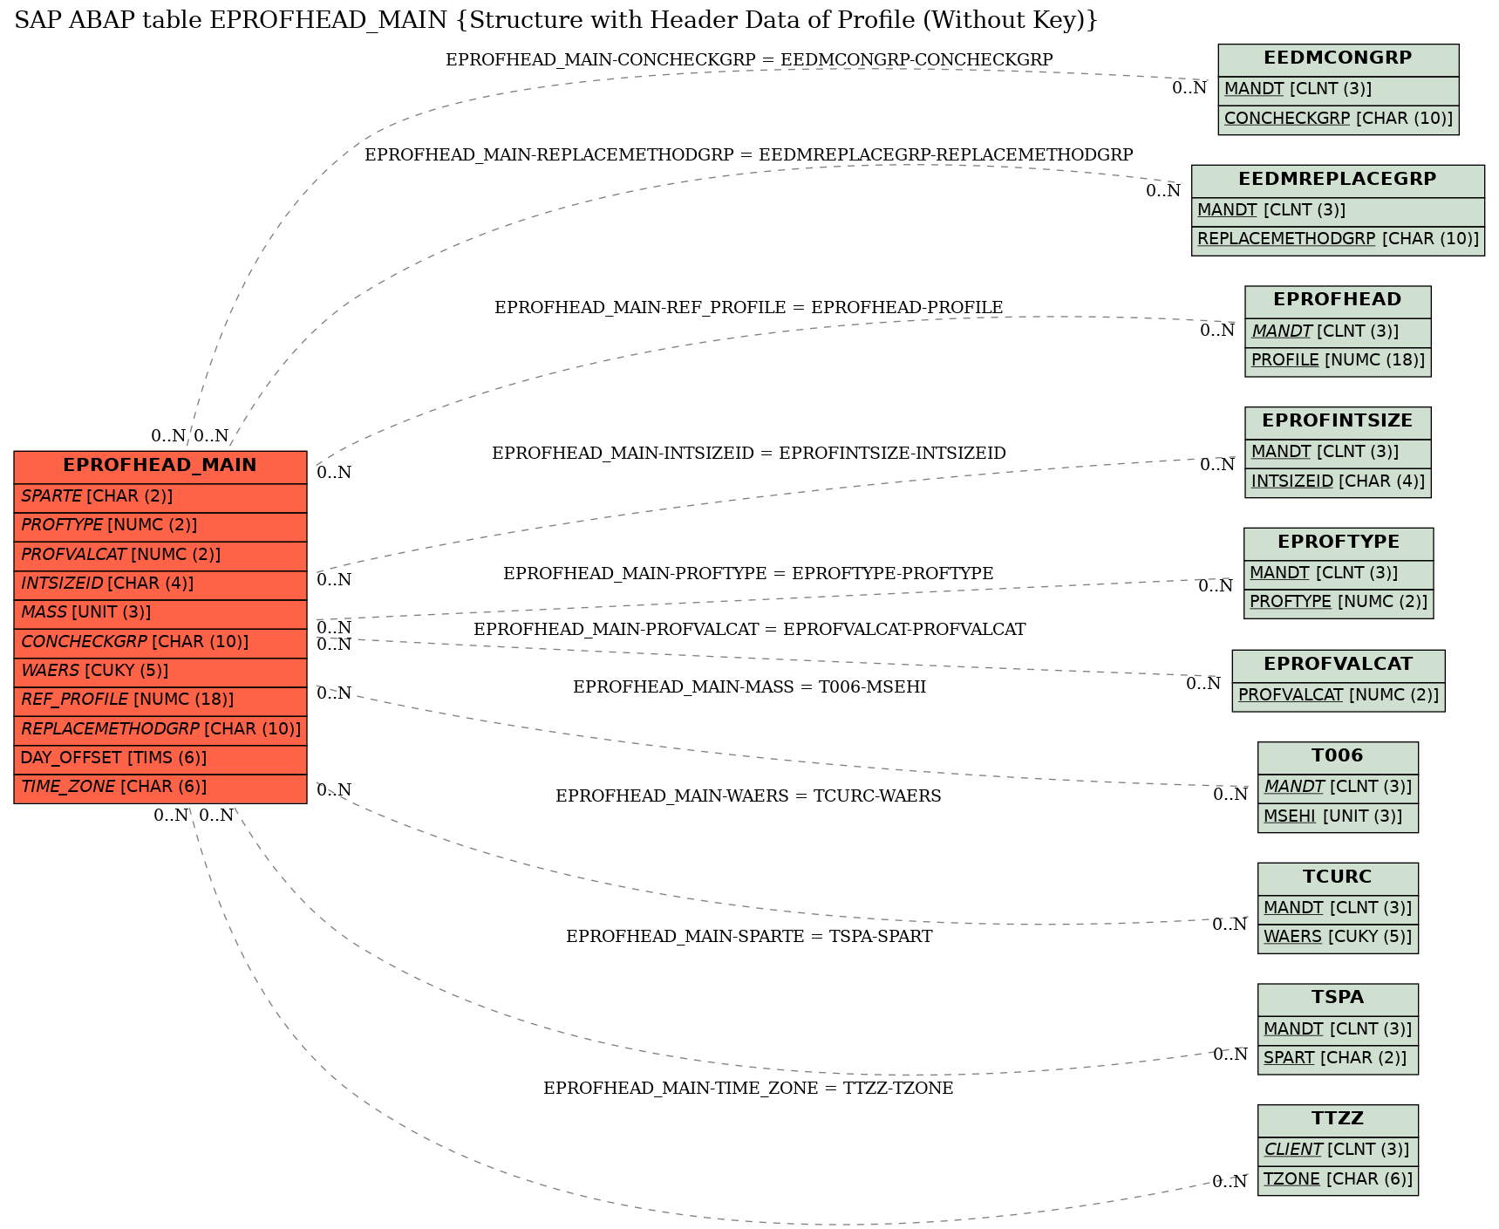Click the REF_PROFILE = EPROFHEAD-PROFILE relation label
The image size is (1499, 1229).
point(749,307)
